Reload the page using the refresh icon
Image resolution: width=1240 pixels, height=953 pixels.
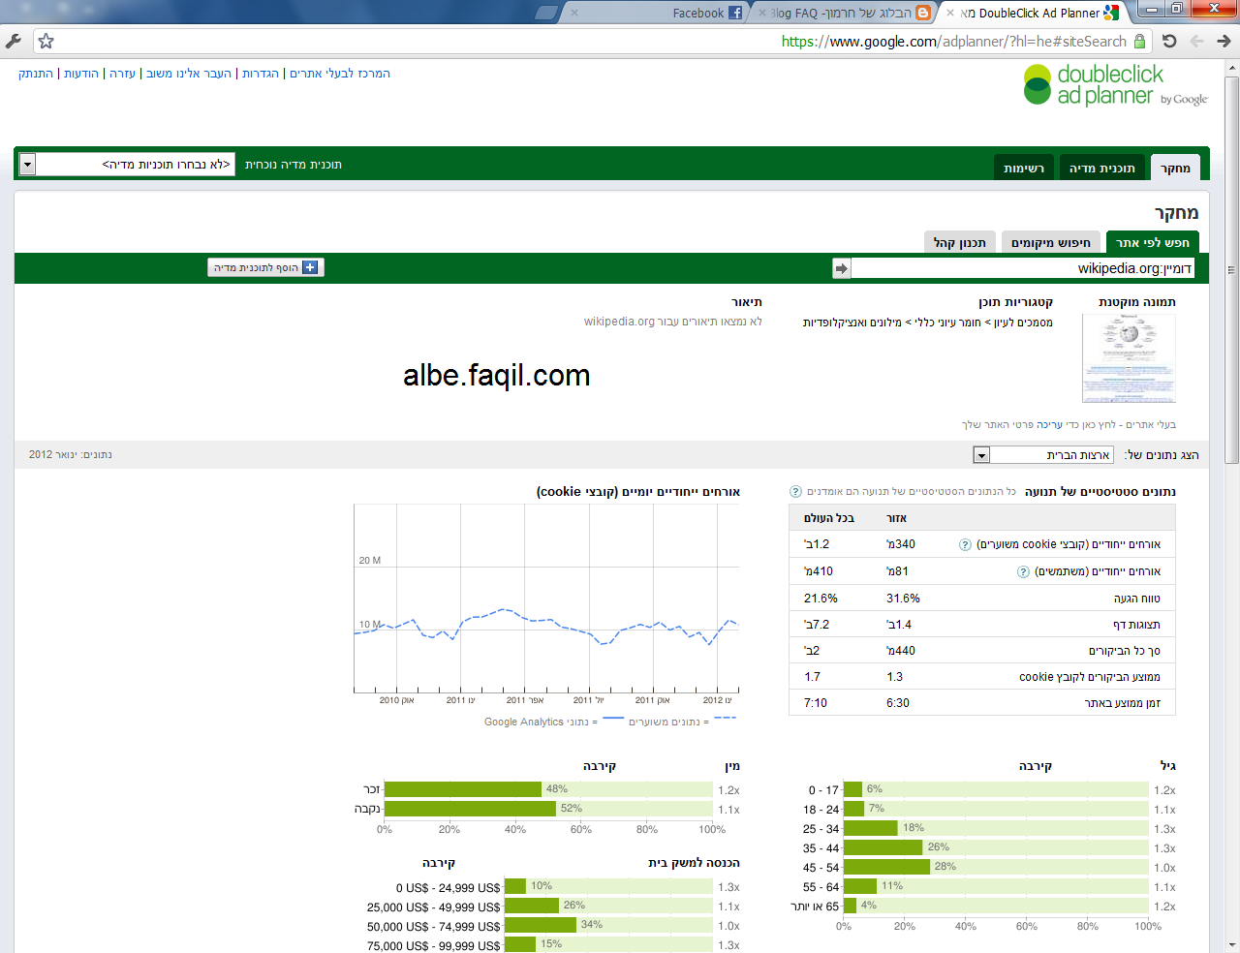pyautogui.click(x=1169, y=41)
